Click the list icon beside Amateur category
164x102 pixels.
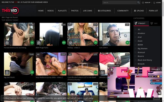136,33
